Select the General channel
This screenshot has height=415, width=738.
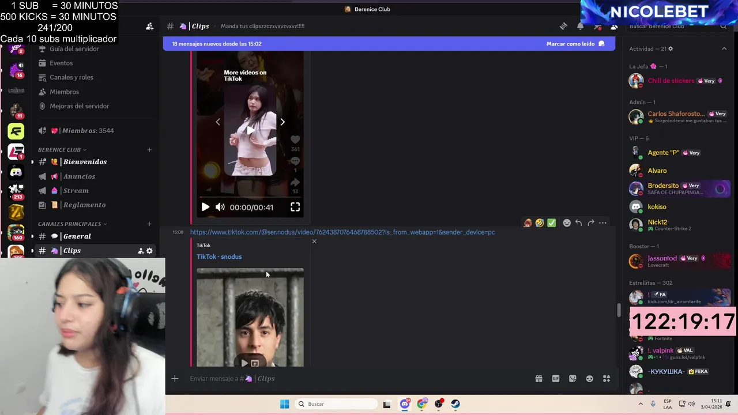click(x=95, y=236)
